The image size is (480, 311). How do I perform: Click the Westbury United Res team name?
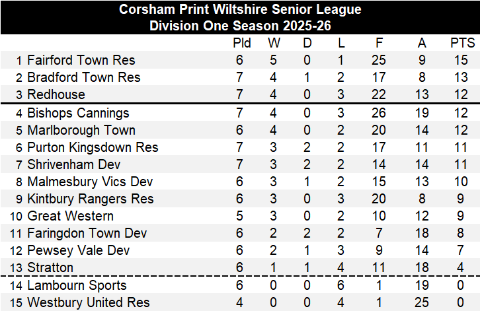(89, 302)
